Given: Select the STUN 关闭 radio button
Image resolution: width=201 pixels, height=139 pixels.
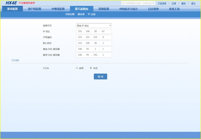Looking at the screenshot, I should 91,68.
